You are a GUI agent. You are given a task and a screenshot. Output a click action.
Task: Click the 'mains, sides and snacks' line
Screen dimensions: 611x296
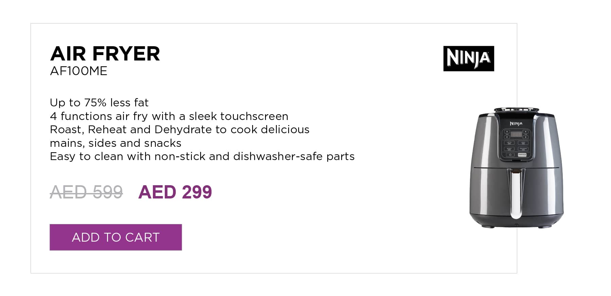click(x=116, y=143)
